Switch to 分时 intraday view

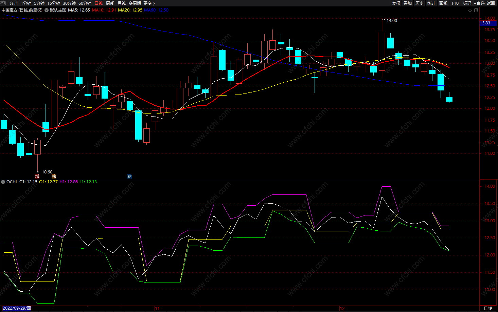(14, 3)
